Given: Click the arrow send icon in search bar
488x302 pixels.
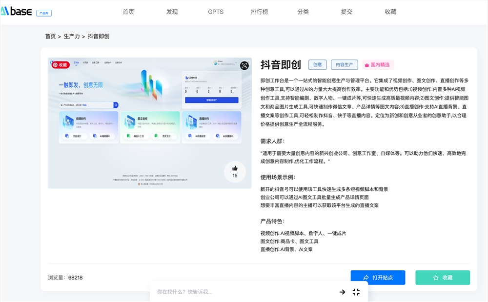Looking at the screenshot, I should tap(343, 292).
